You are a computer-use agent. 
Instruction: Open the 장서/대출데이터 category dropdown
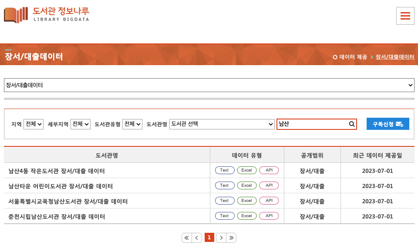tap(209, 85)
